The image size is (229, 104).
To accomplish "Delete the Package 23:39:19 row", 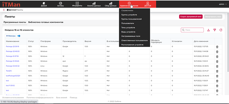I will 217,47.
